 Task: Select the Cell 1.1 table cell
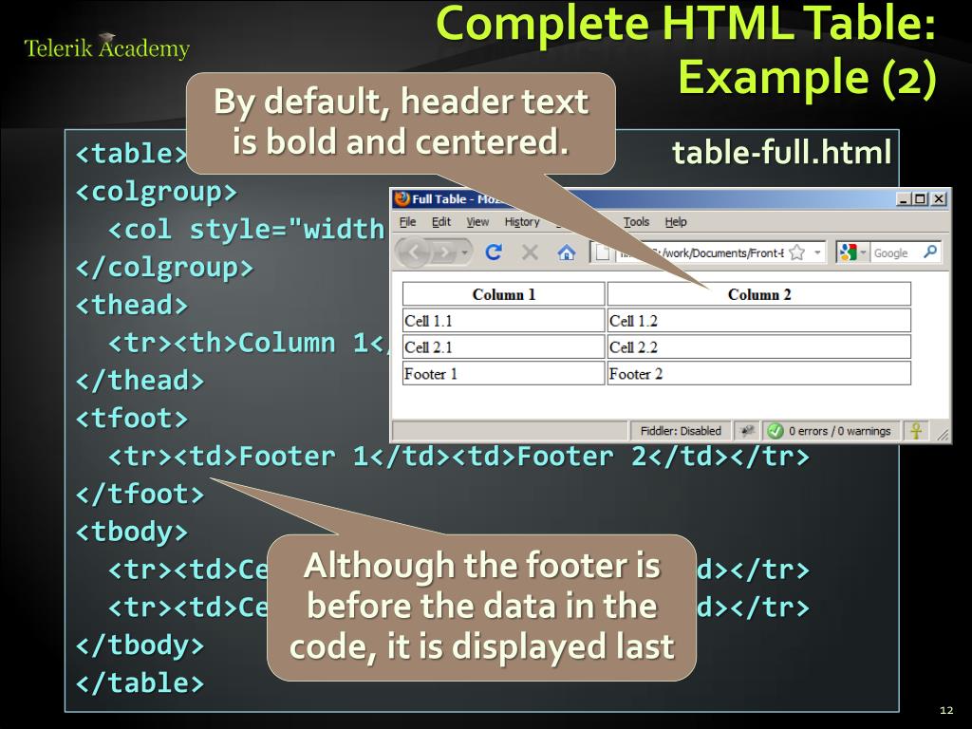[x=504, y=321]
